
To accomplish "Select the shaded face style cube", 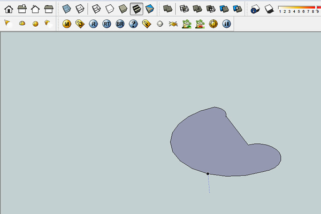I will click(123, 9).
